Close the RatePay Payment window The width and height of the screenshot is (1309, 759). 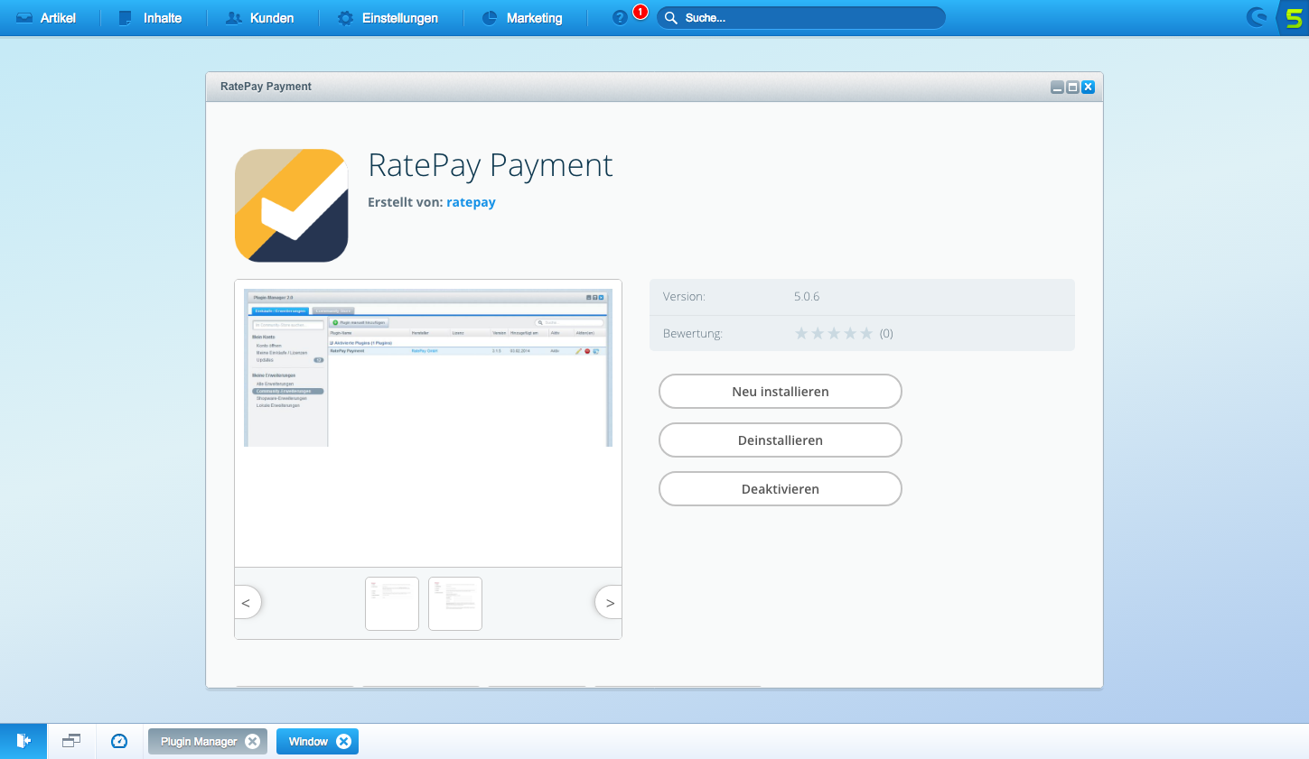[1088, 87]
